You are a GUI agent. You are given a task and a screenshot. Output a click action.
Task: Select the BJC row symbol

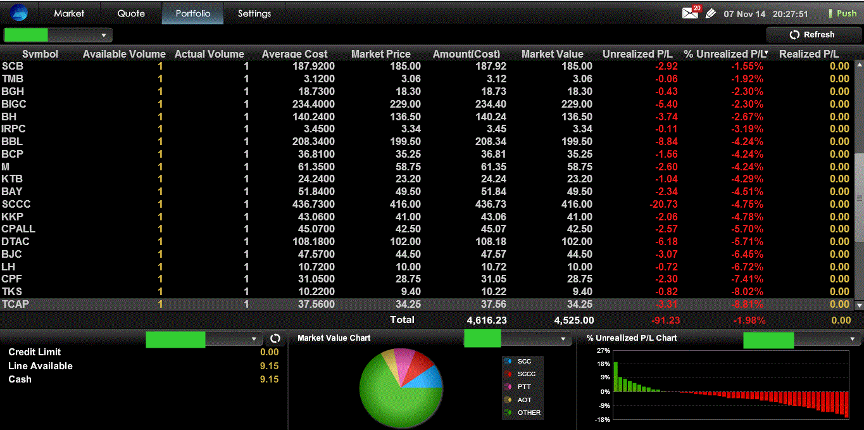click(12, 254)
